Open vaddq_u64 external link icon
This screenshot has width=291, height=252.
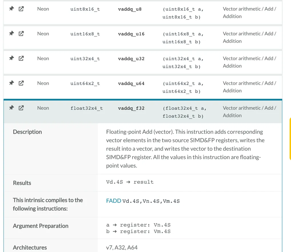coord(21,83)
